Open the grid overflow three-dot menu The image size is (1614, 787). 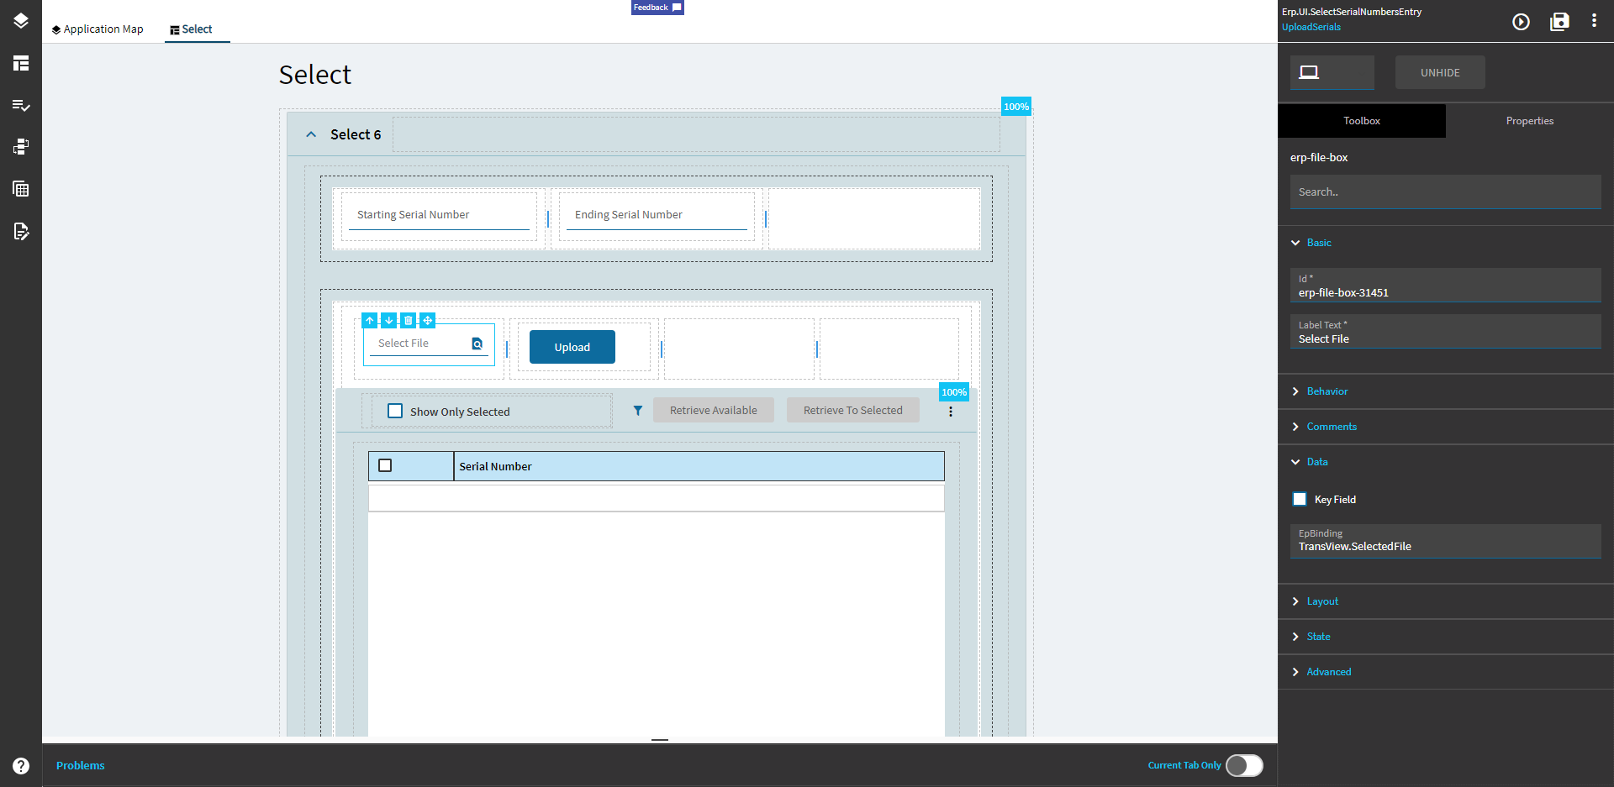pos(951,412)
